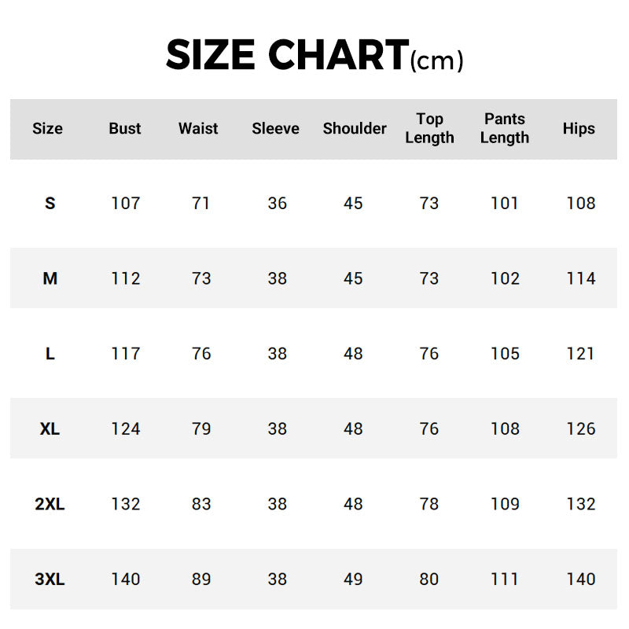Select the waist value 79 for size XL
This screenshot has height=629, width=629.
201,429
